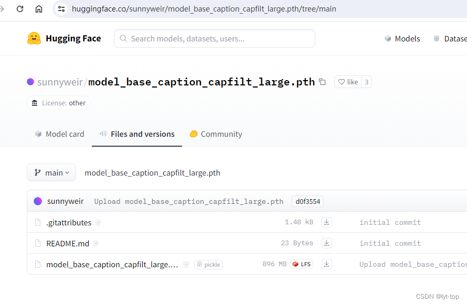Viewport: 467px width, 305px height.
Task: Download the .gitattributes file
Action: pyautogui.click(x=326, y=222)
